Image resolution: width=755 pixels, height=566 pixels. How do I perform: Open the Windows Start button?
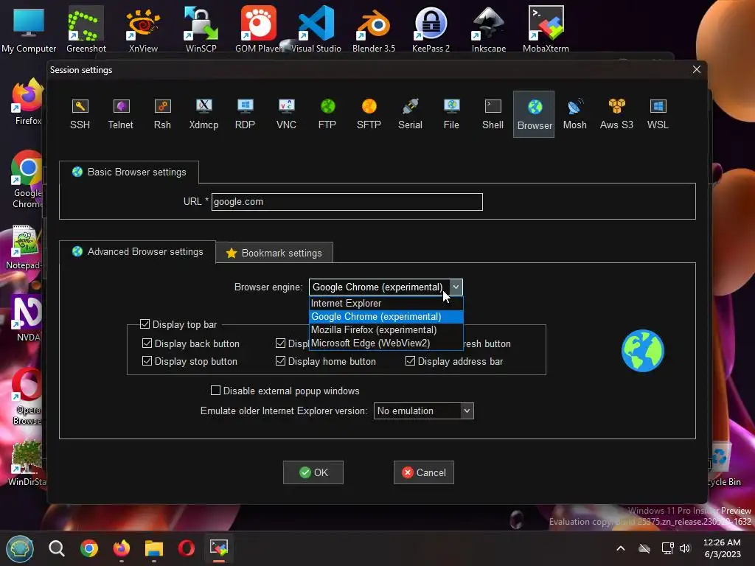[20, 548]
